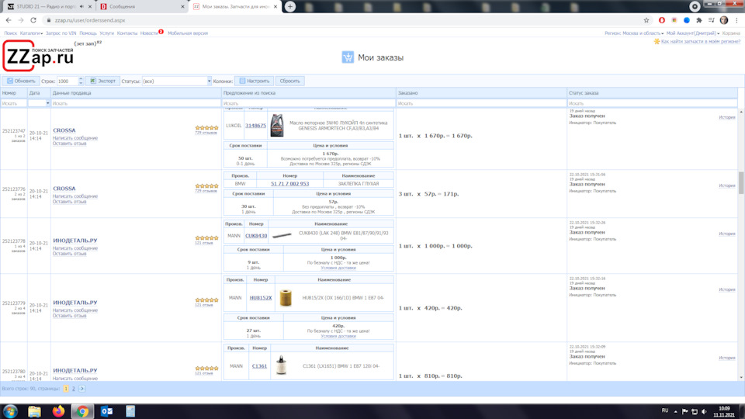Expand the Каталоги menu

coord(31,33)
